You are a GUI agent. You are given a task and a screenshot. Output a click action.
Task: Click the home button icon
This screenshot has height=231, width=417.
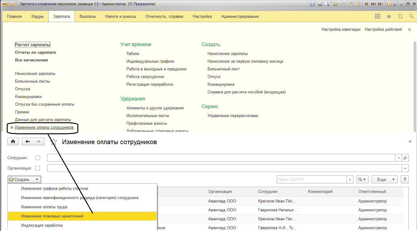click(x=13, y=141)
